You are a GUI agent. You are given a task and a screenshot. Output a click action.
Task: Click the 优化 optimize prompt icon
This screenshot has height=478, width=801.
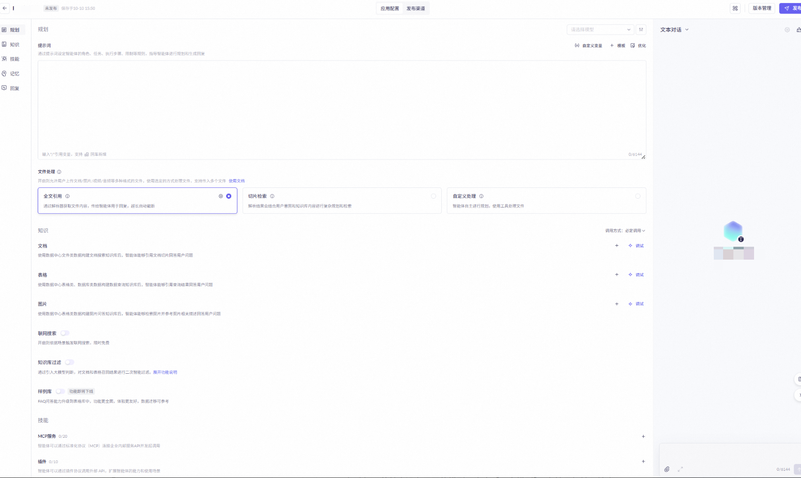point(633,45)
